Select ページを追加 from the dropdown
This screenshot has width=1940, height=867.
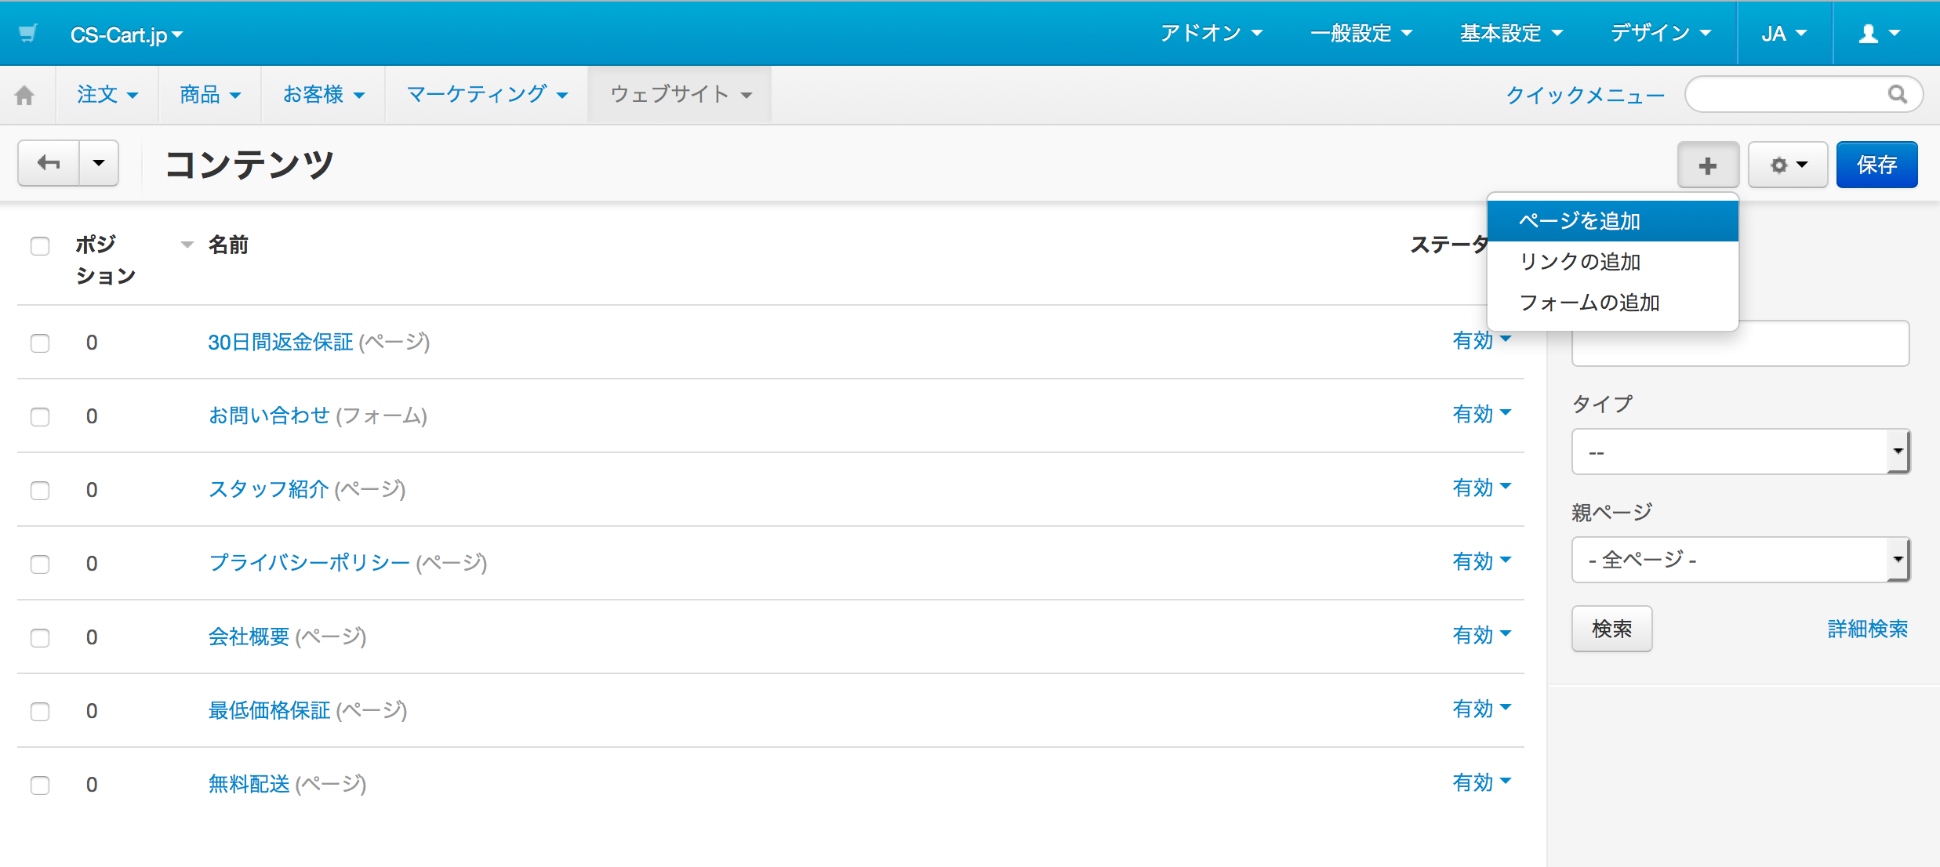(x=1613, y=221)
